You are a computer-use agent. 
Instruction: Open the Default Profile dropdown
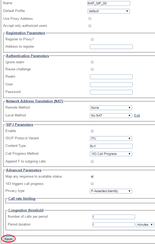(x=109, y=11)
